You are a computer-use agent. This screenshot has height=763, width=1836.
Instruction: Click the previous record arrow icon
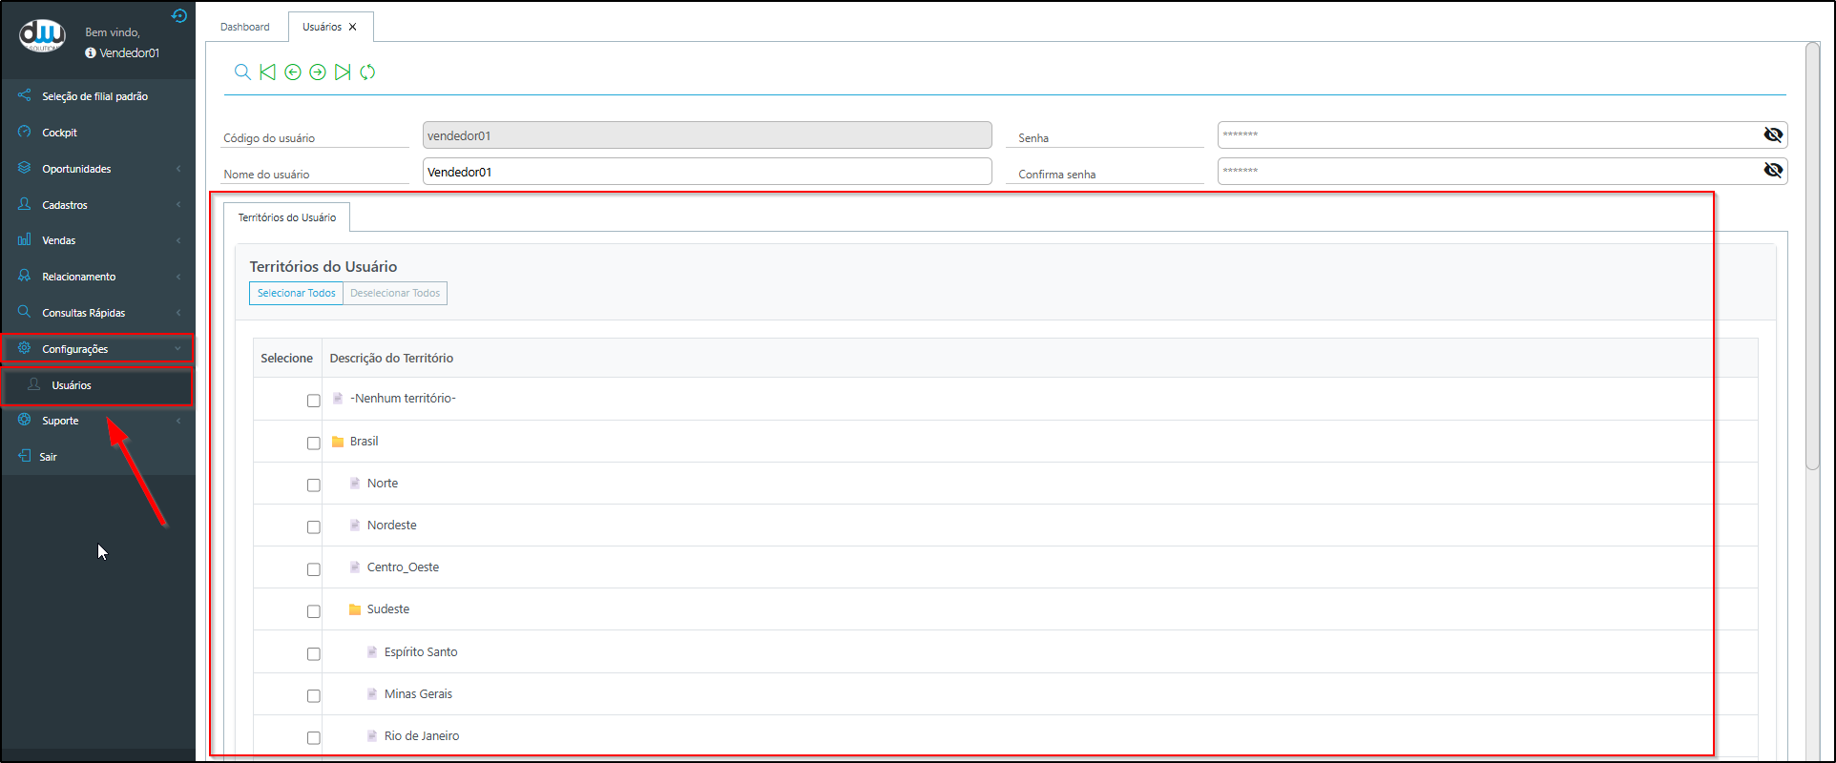click(x=293, y=72)
